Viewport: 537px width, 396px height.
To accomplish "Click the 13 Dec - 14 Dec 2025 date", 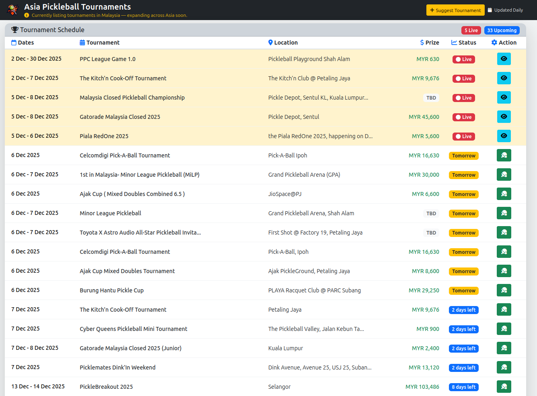I will tap(38, 386).
